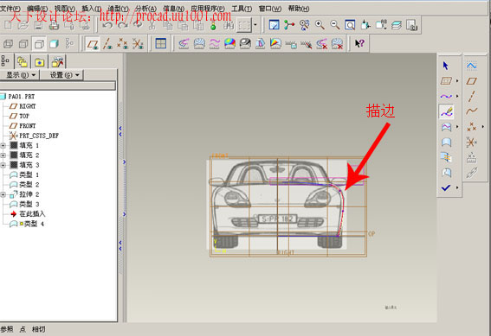Select PRT_CSYS_DEF in the model tree

coord(34,136)
